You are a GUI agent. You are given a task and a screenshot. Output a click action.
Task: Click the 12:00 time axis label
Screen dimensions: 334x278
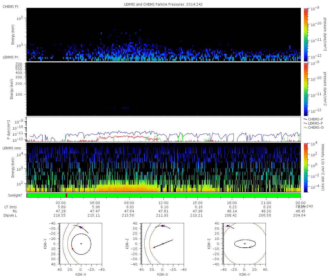pos(163,203)
